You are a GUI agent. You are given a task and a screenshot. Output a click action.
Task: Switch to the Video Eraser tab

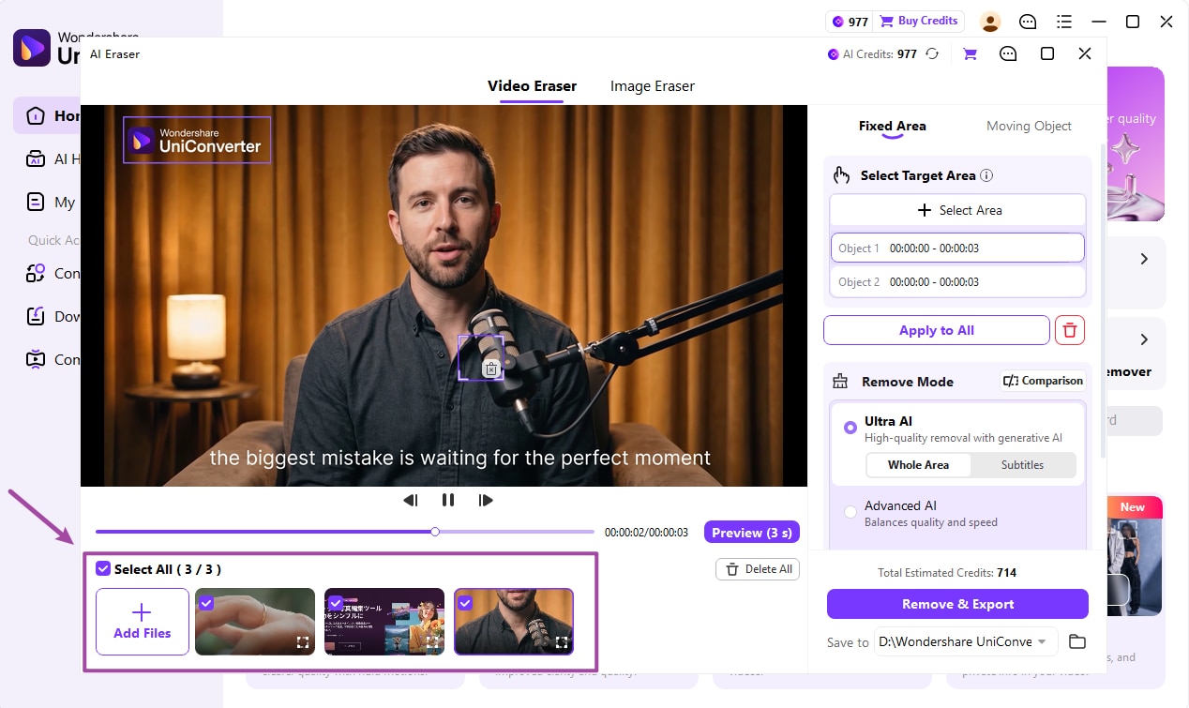532,86
